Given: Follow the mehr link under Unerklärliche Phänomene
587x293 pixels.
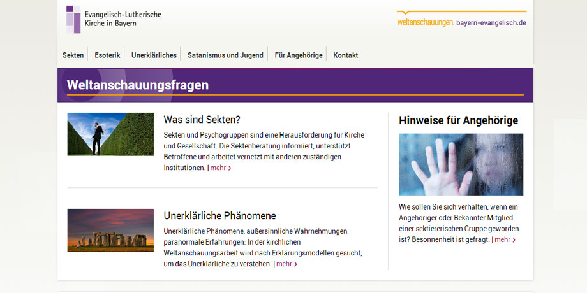Looking at the screenshot, I should (x=286, y=264).
